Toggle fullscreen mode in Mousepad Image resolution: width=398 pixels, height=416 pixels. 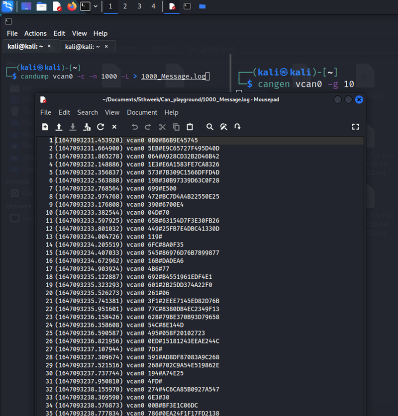[356, 127]
